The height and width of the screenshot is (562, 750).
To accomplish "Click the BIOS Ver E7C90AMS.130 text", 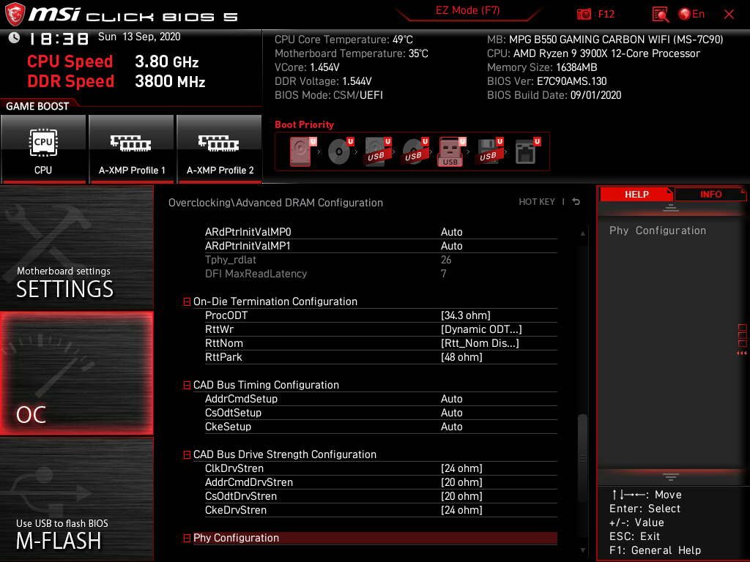I will (546, 81).
